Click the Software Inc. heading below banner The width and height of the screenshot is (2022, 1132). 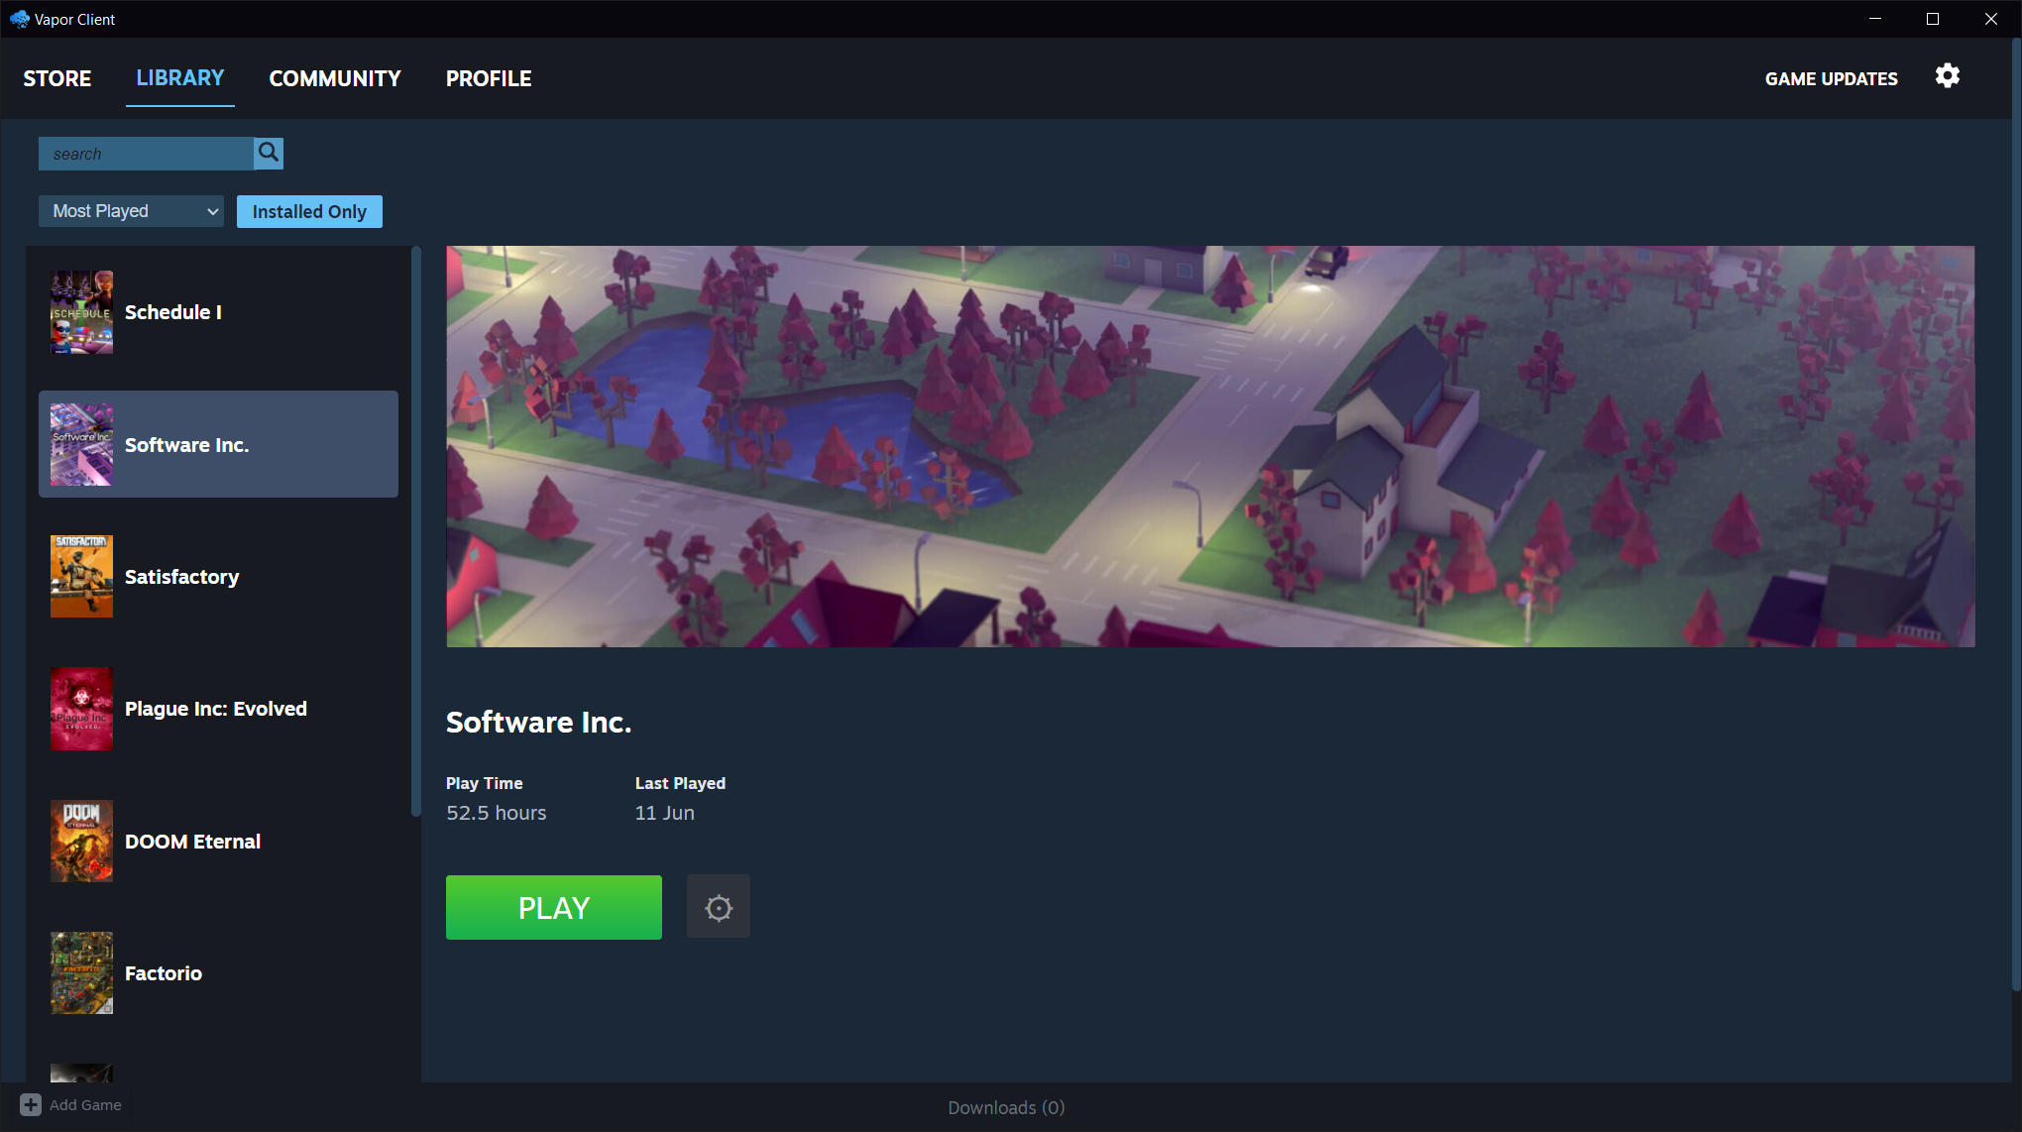point(538,722)
